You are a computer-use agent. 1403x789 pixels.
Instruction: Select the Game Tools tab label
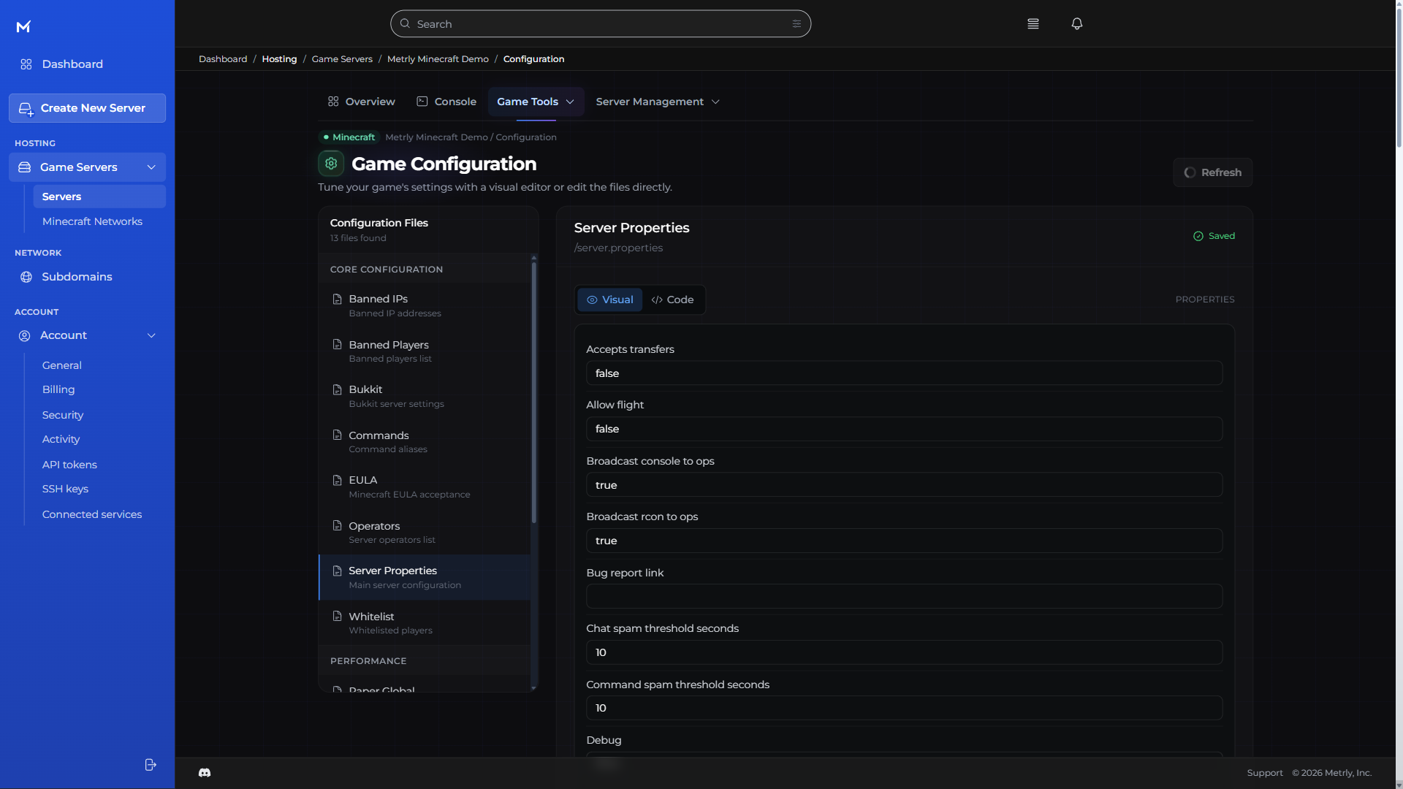[528, 102]
